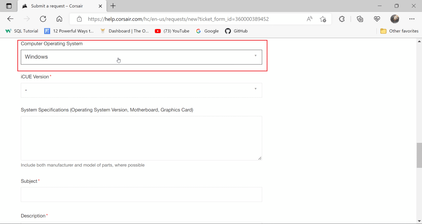Go back to the previous page

click(x=10, y=19)
